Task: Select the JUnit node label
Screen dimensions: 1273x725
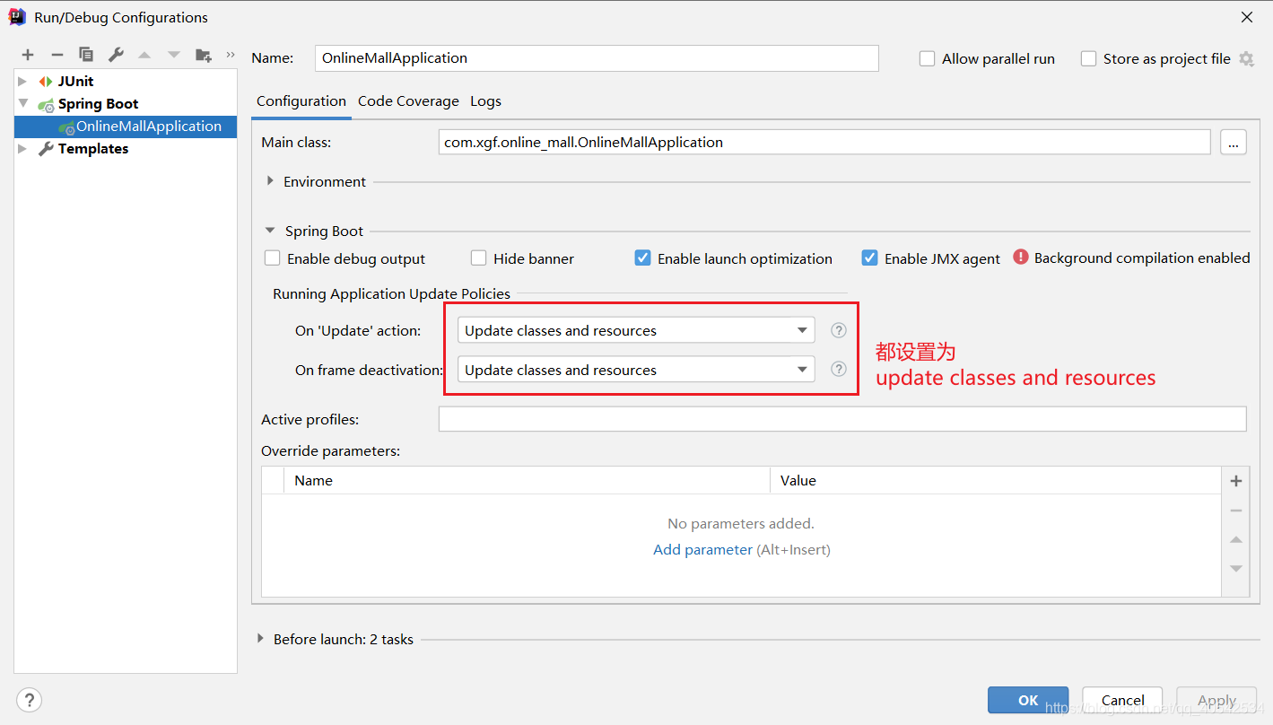Action: 76,81
